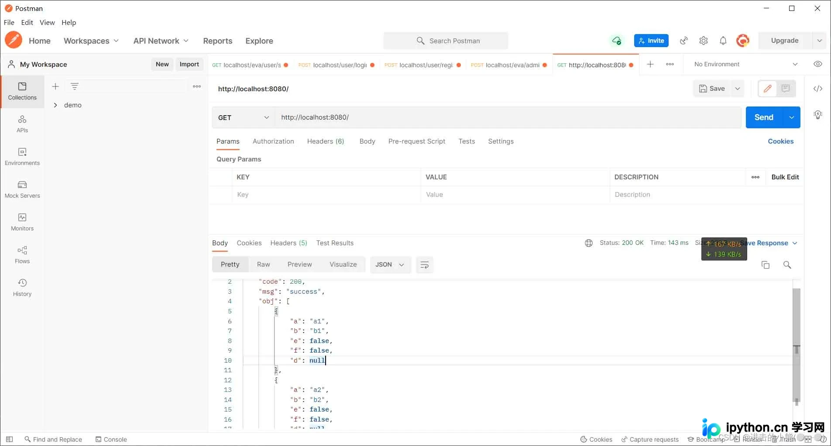The height and width of the screenshot is (446, 831).
Task: Open the File menu
Action: coord(9,22)
